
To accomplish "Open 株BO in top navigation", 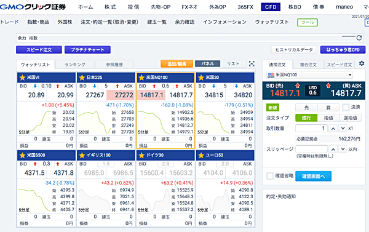I will tap(295, 7).
